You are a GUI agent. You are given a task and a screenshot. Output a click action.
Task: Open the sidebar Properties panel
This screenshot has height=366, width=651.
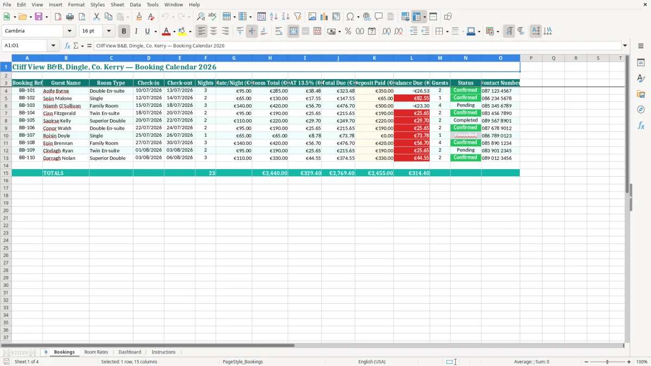tap(641, 63)
